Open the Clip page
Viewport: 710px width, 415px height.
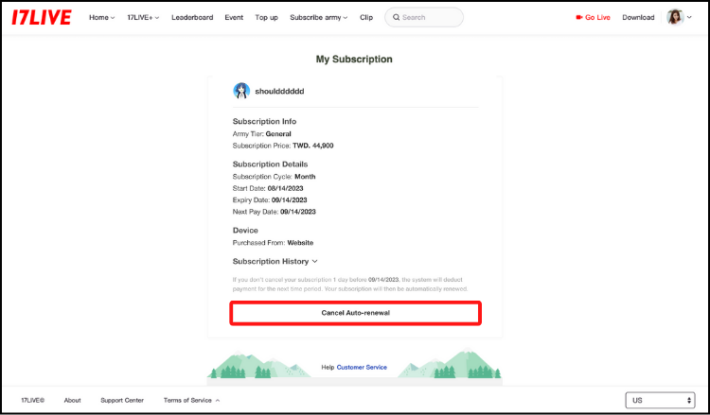tap(366, 17)
